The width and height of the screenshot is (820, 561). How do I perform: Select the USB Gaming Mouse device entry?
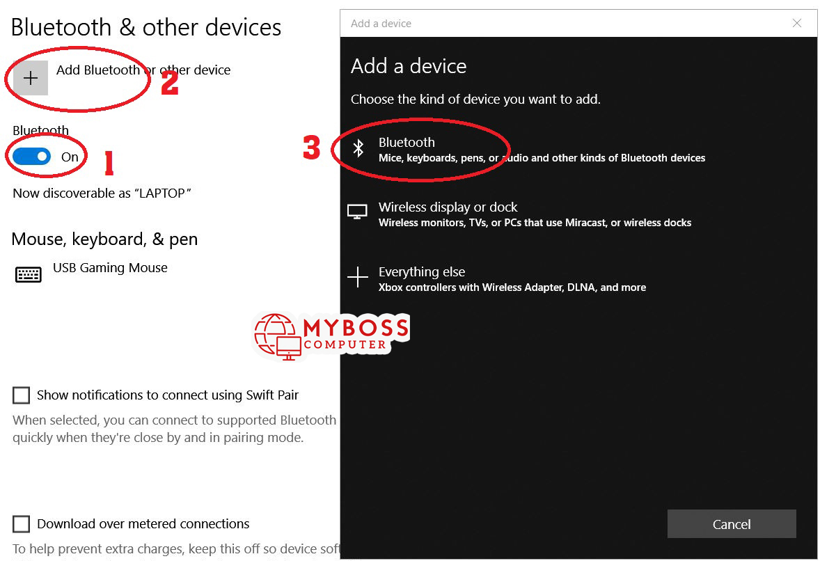click(110, 268)
